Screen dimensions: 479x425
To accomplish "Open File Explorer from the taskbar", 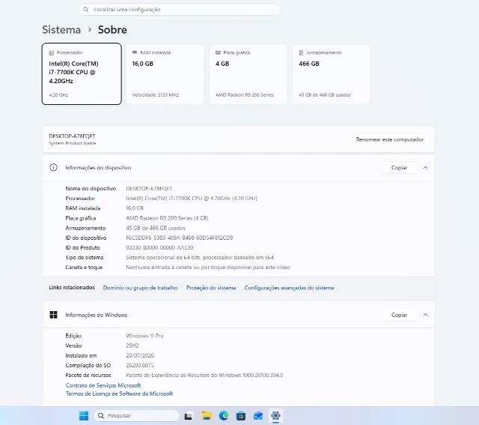I will click(x=207, y=415).
